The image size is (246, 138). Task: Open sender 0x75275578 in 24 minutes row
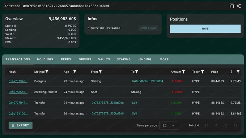(x=108, y=103)
